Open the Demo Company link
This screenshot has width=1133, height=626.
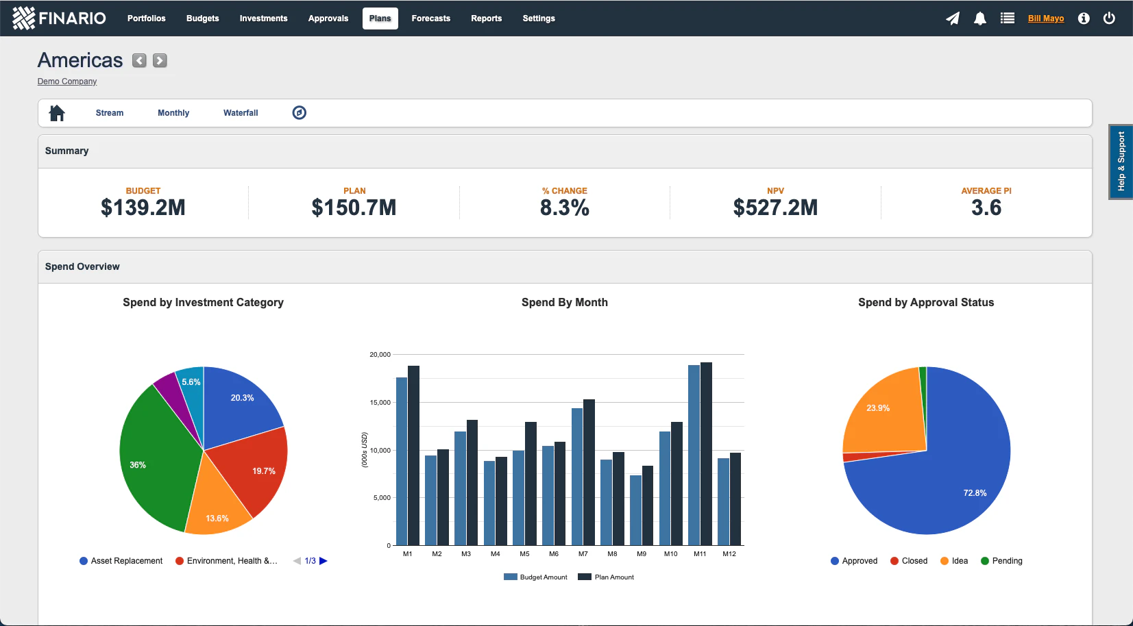[66, 81]
